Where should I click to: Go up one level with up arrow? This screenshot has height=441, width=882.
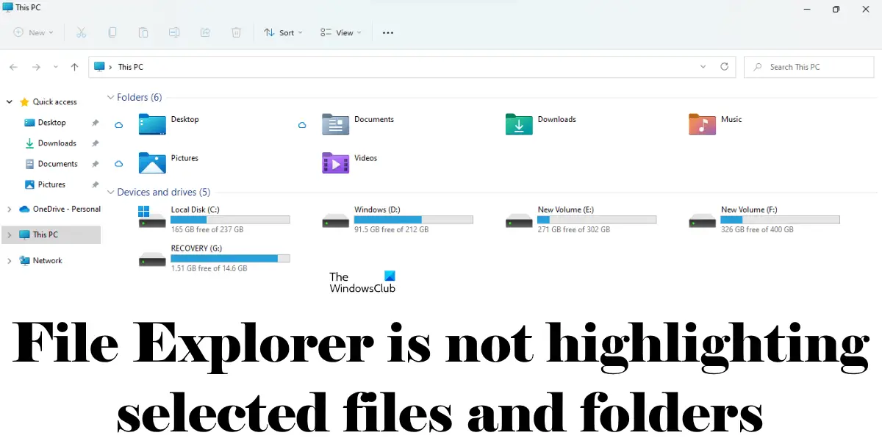coord(74,67)
